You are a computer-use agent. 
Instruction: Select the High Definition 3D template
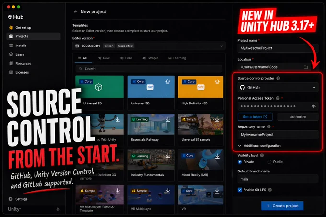coord(200,92)
